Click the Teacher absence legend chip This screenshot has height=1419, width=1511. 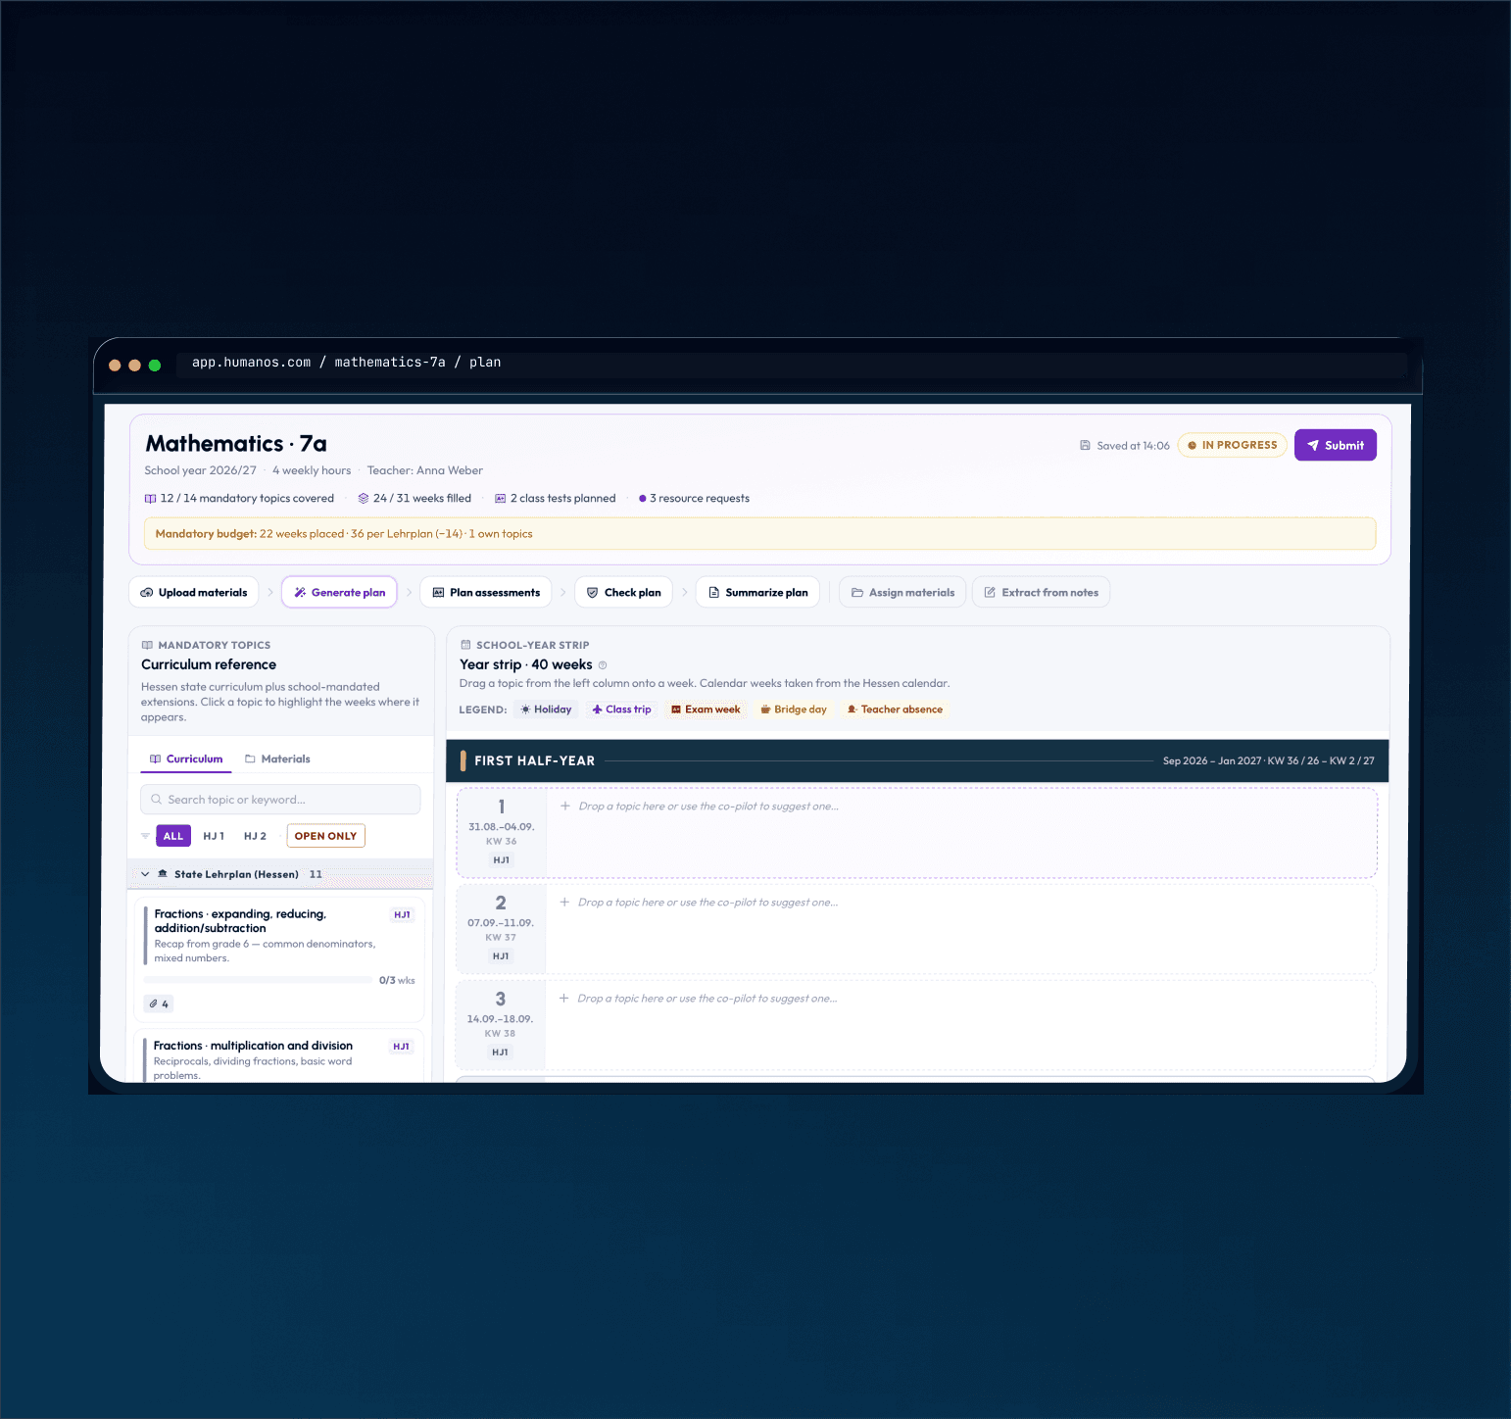point(895,709)
